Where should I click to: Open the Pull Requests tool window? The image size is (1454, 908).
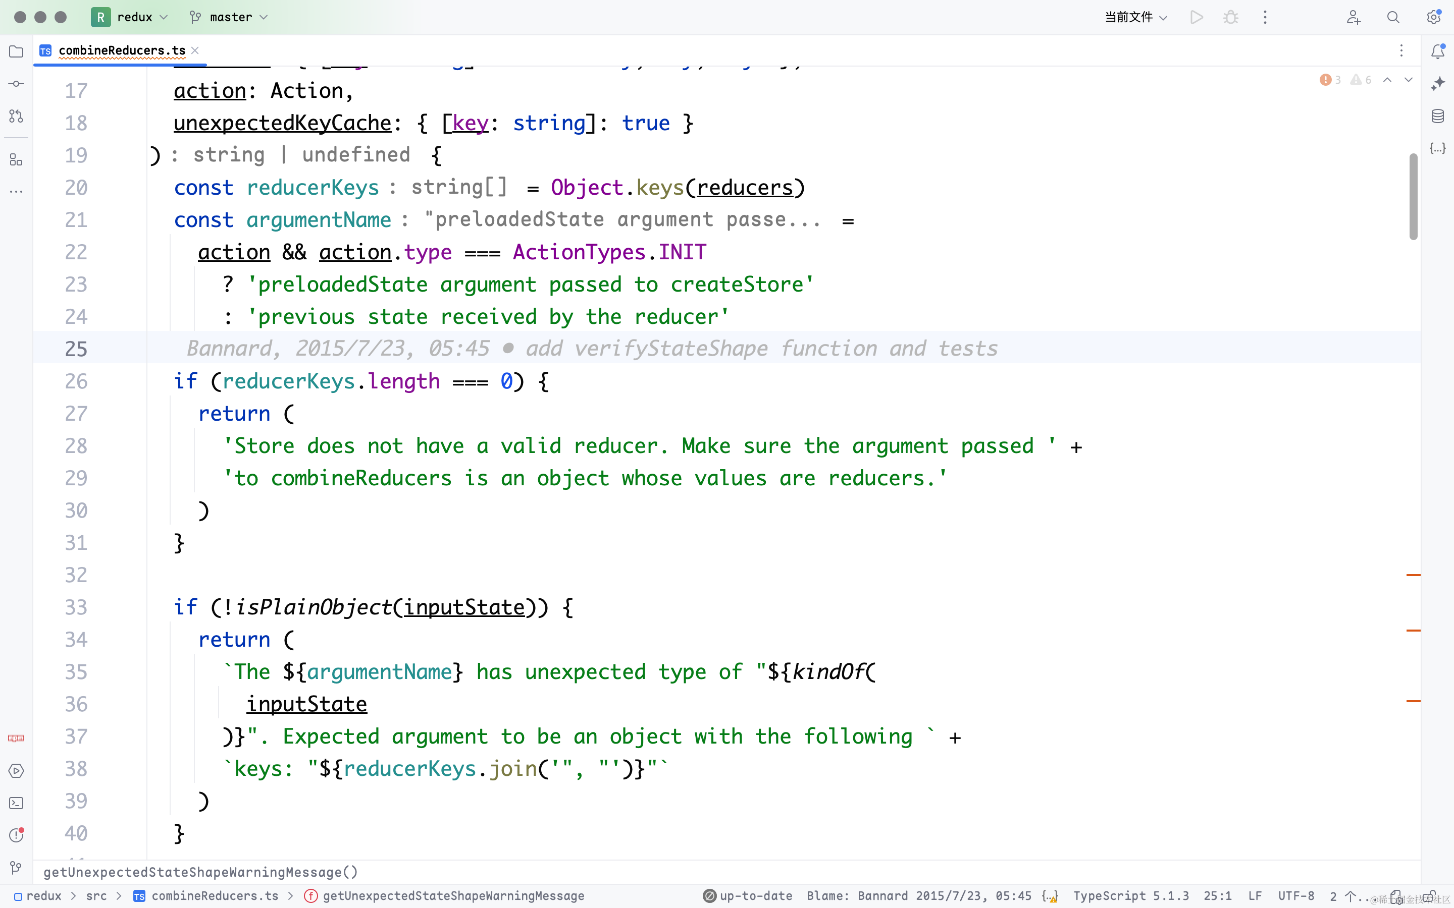(x=16, y=117)
